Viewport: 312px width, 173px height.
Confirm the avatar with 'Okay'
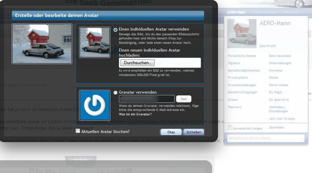[171, 132]
